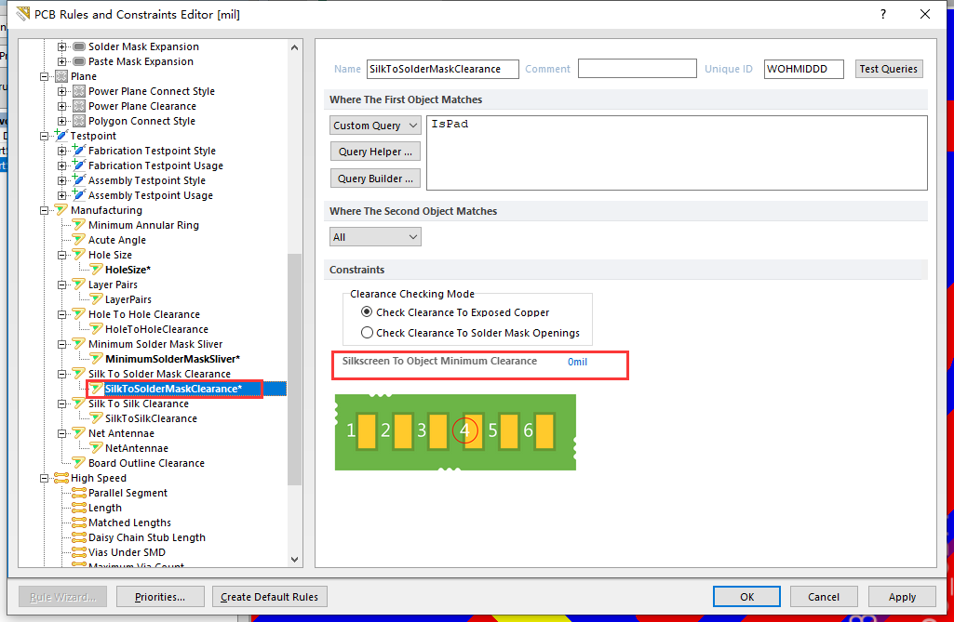Click the Layer Pairs rule icon
Screen dimensions: 954x622
click(x=79, y=285)
